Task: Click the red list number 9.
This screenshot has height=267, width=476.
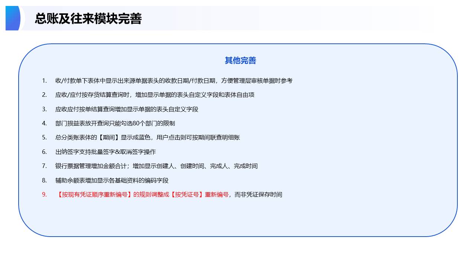Action: click(x=44, y=194)
